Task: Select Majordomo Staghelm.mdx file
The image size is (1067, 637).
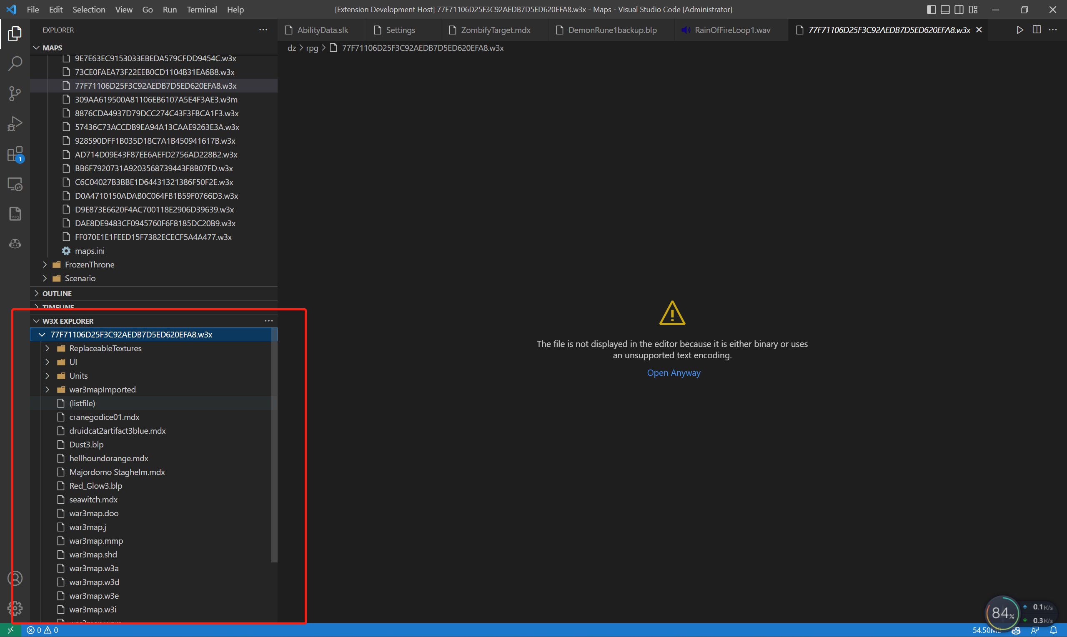Action: coord(154,472)
